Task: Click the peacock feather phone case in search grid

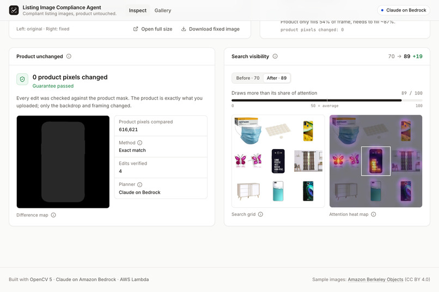Action: 308,191
